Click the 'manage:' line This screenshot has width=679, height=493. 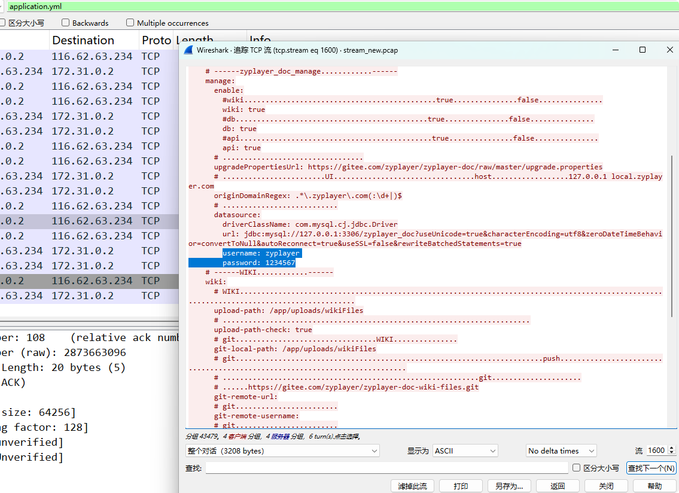coord(220,81)
